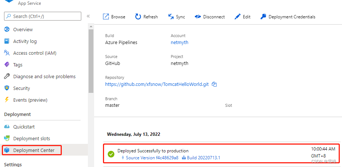Viewport: 342px width, 167px height.
Task: Focus the Search (Ctrl+/) field
Action: click(43, 16)
